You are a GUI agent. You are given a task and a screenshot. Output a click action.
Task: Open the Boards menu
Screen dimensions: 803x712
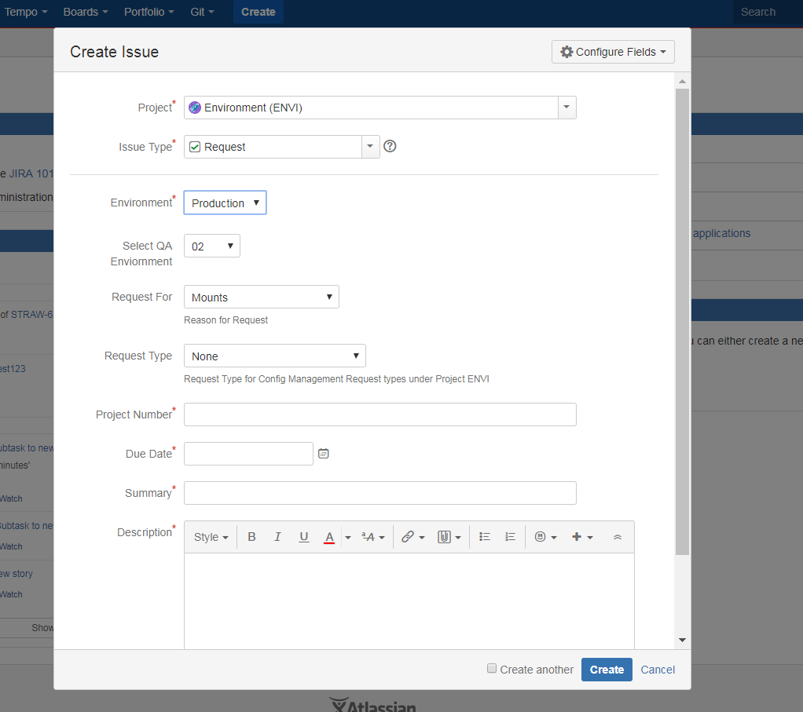point(86,12)
